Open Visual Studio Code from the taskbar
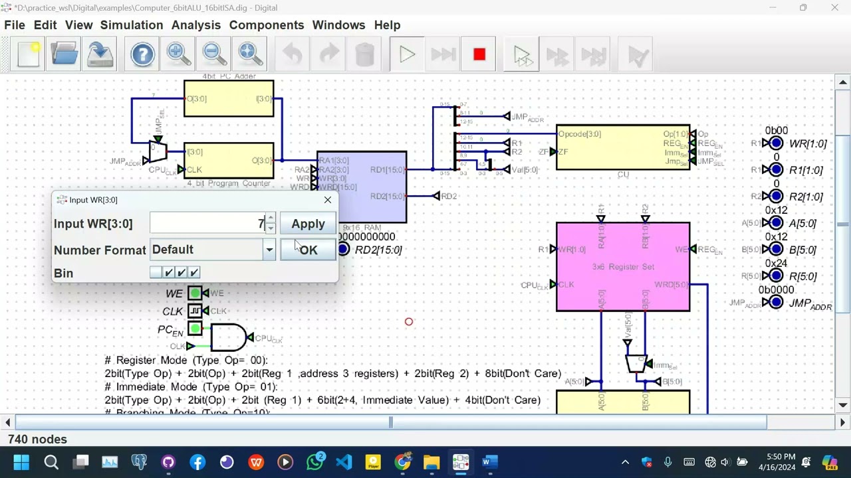The width and height of the screenshot is (851, 478). [344, 462]
